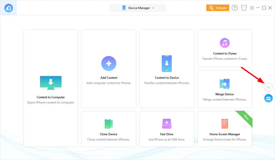Click the Content to Computer monitor icon
275x160 pixels.
(x=51, y=82)
